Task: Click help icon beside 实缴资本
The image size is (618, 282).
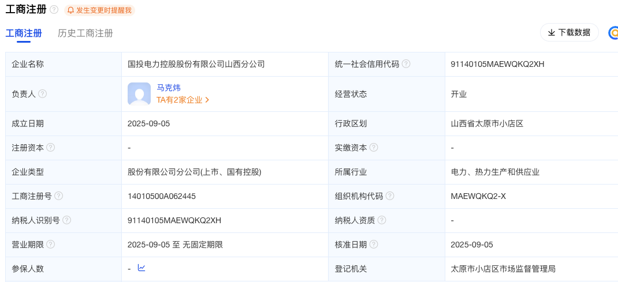Action: [374, 148]
